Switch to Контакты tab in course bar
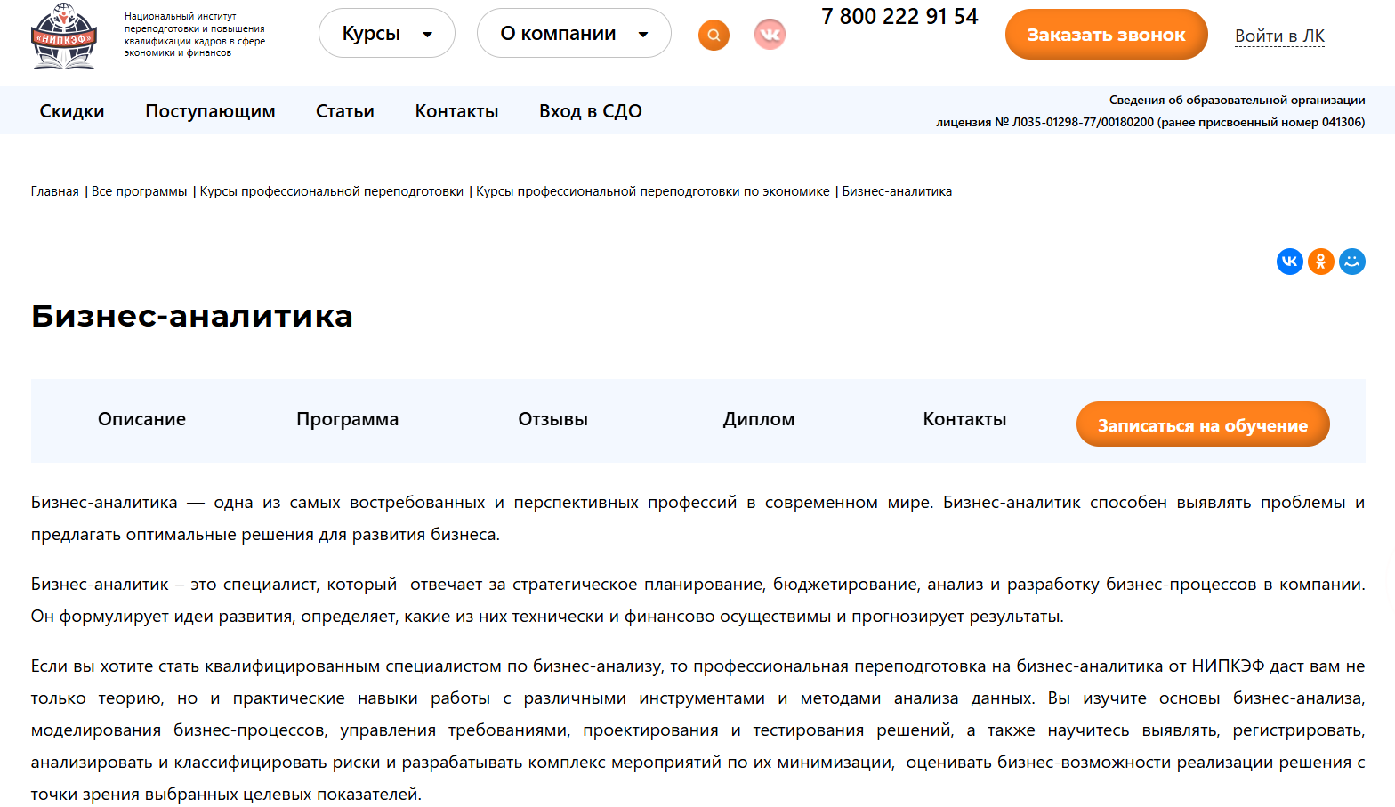The width and height of the screenshot is (1395, 807). (x=964, y=419)
